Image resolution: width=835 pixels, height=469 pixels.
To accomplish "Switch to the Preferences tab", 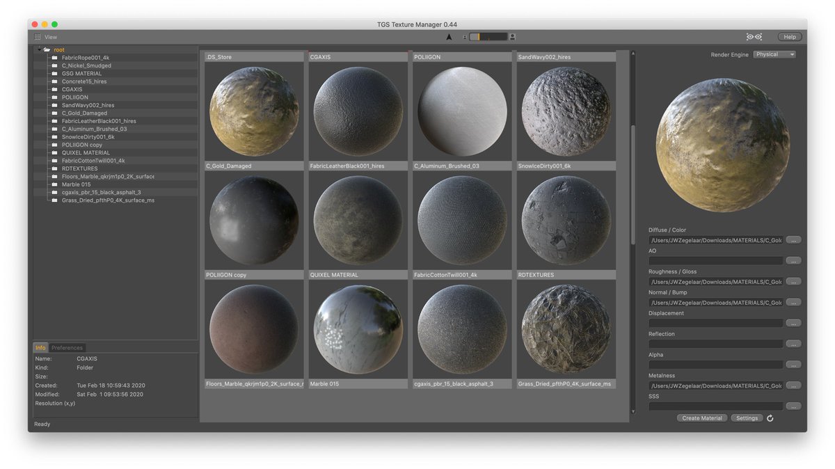I will 67,348.
